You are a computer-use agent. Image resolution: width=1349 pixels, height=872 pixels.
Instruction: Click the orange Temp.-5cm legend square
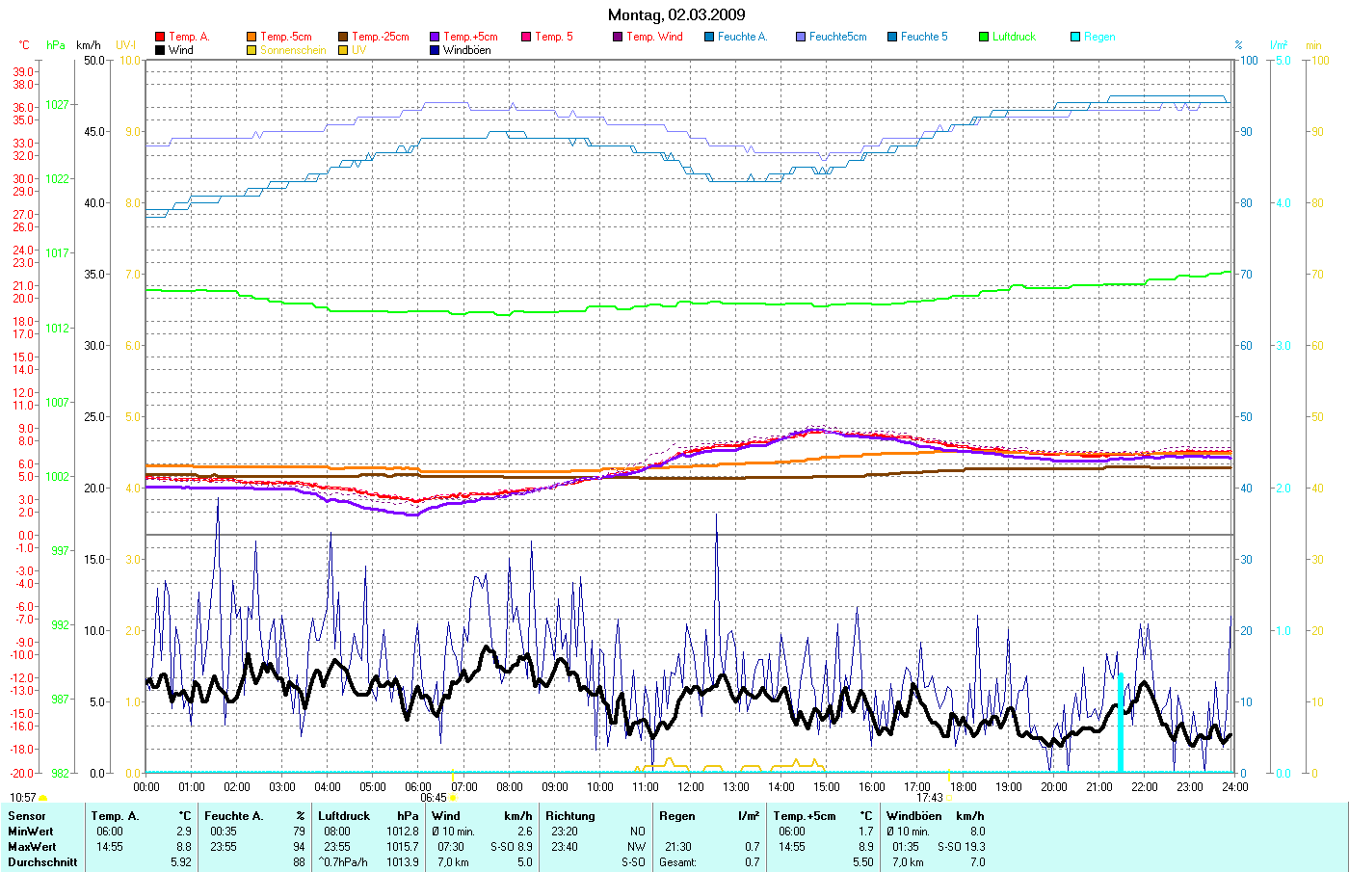[251, 37]
